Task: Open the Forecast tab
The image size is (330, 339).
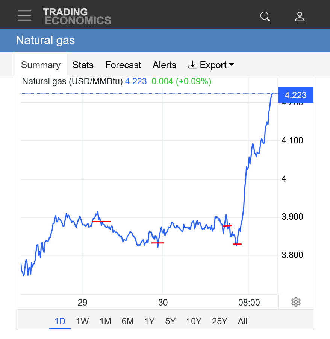Action: 123,65
